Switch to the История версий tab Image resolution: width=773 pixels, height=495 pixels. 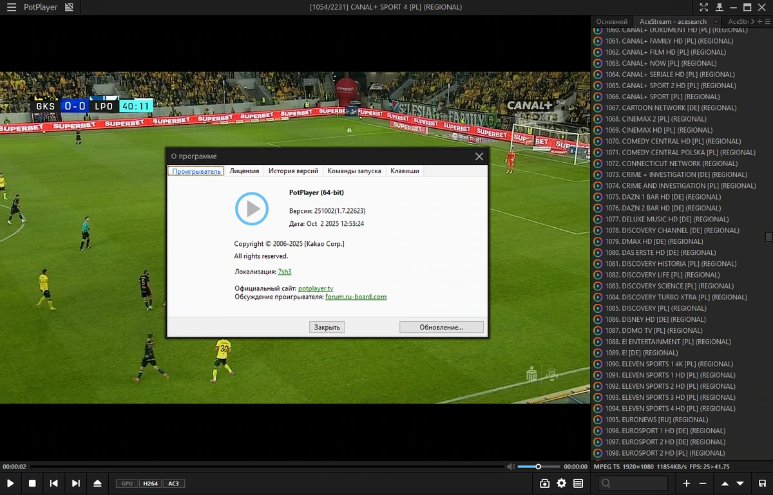pyautogui.click(x=293, y=171)
